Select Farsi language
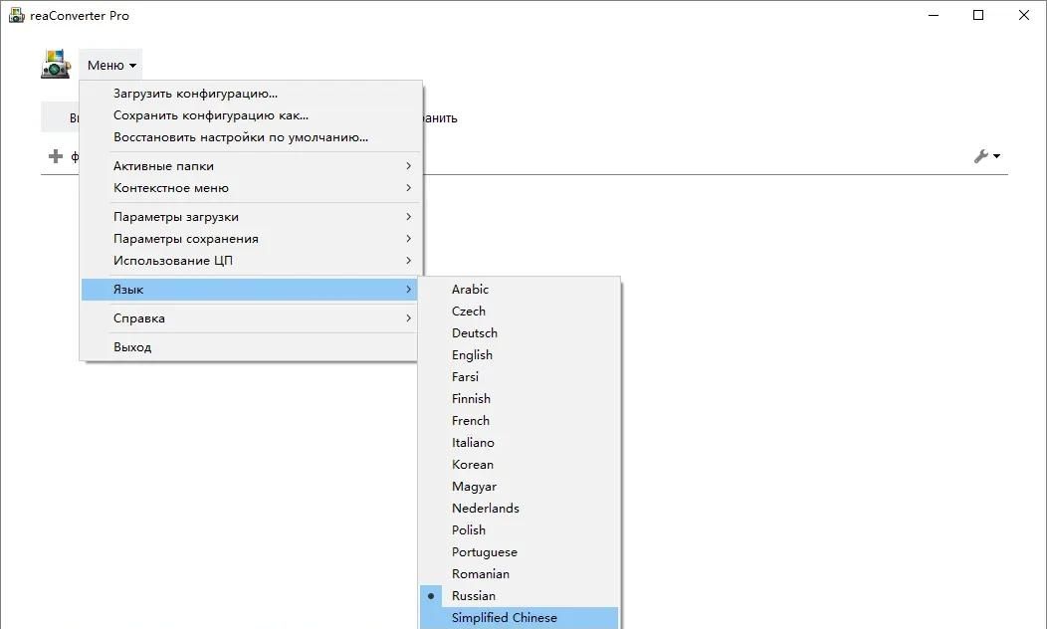Viewport: 1047px width, 629px height. click(x=520, y=377)
